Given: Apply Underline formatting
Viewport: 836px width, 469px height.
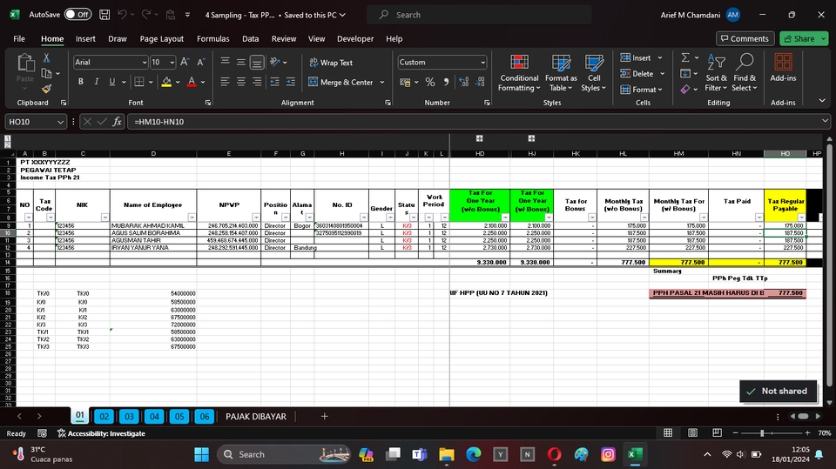Looking at the screenshot, I should pyautogui.click(x=112, y=82).
